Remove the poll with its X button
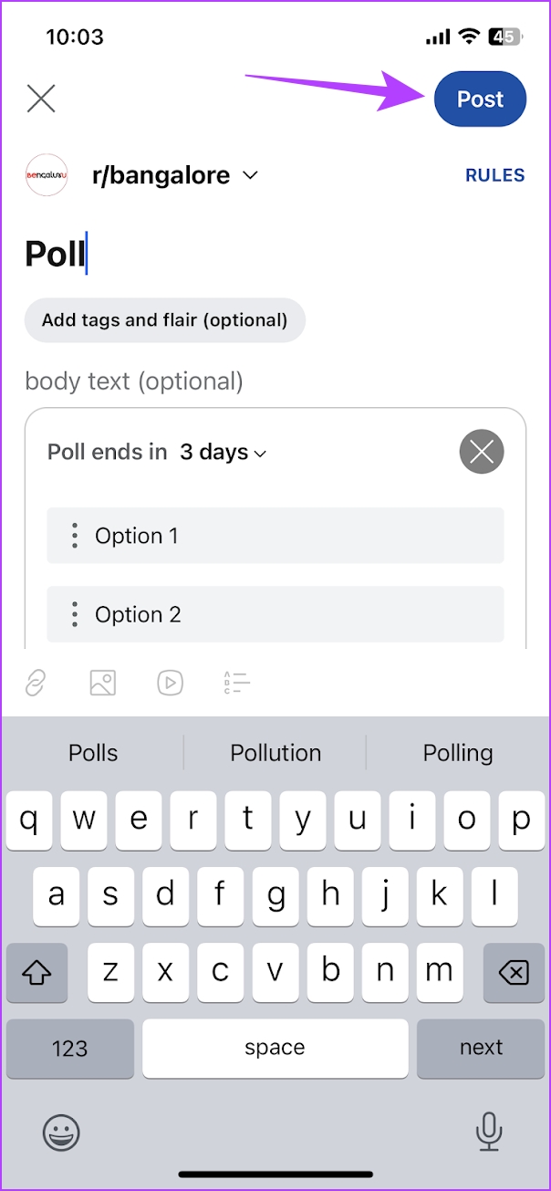This screenshot has height=1191, width=551. (x=482, y=451)
